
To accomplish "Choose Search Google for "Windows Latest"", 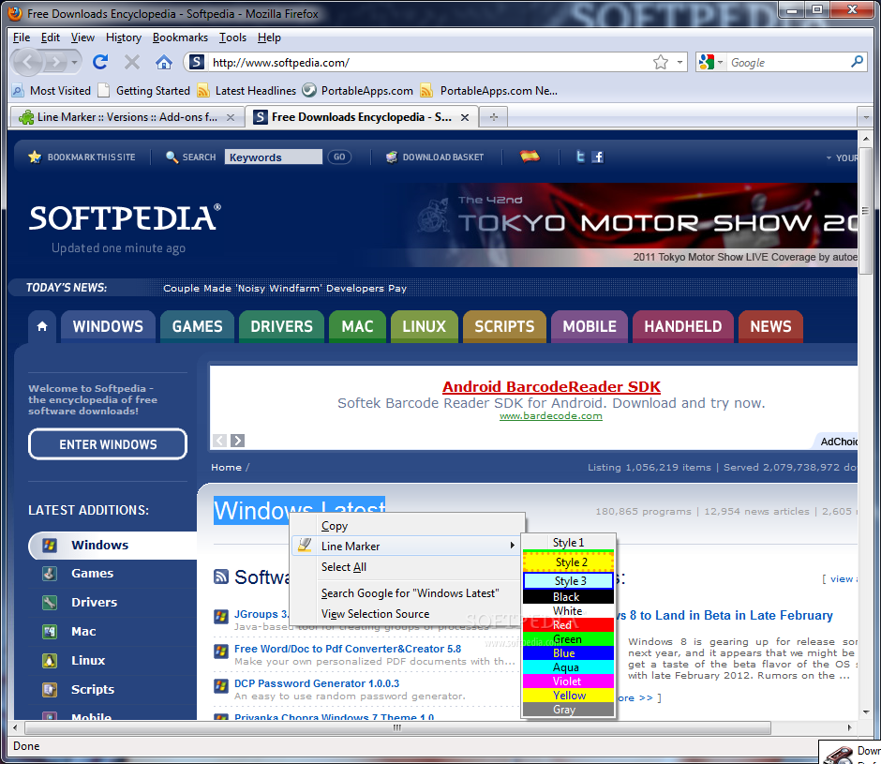I will [x=408, y=593].
